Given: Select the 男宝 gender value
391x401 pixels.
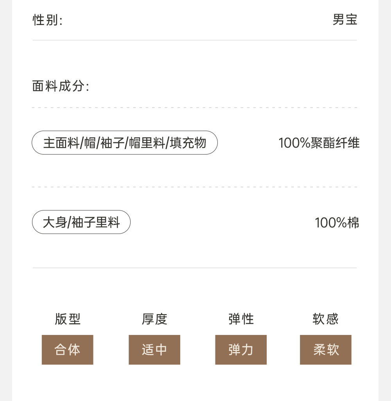Looking at the screenshot, I should [x=345, y=20].
